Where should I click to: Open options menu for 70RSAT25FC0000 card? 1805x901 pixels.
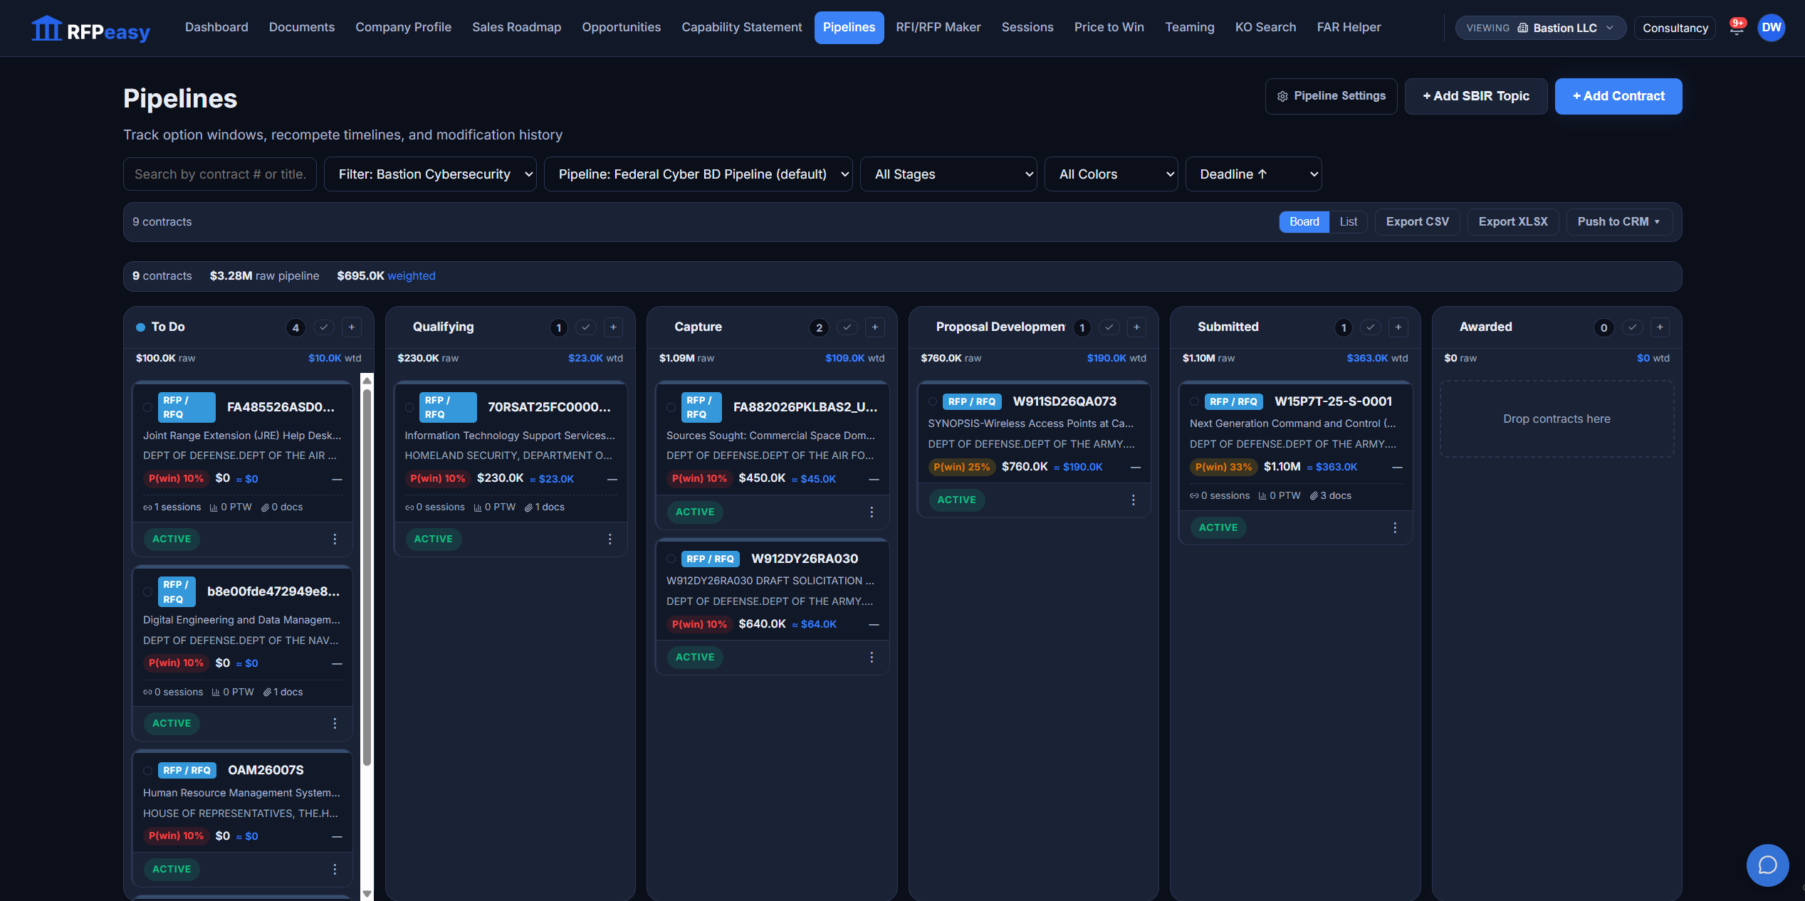pyautogui.click(x=609, y=539)
